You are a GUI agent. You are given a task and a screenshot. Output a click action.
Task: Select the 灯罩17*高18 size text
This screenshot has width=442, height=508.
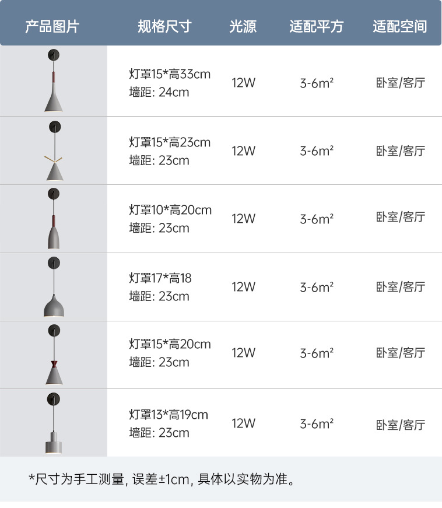(160, 278)
